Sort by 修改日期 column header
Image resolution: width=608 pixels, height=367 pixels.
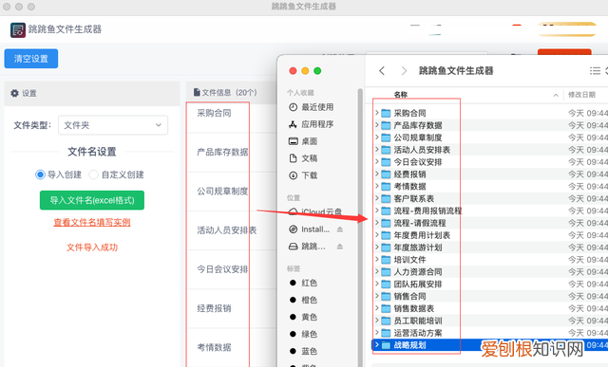click(x=581, y=95)
